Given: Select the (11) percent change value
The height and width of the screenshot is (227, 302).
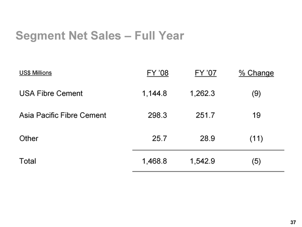Looking at the screenshot, I should [256, 138].
